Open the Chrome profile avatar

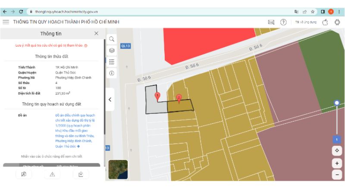(x=331, y=12)
